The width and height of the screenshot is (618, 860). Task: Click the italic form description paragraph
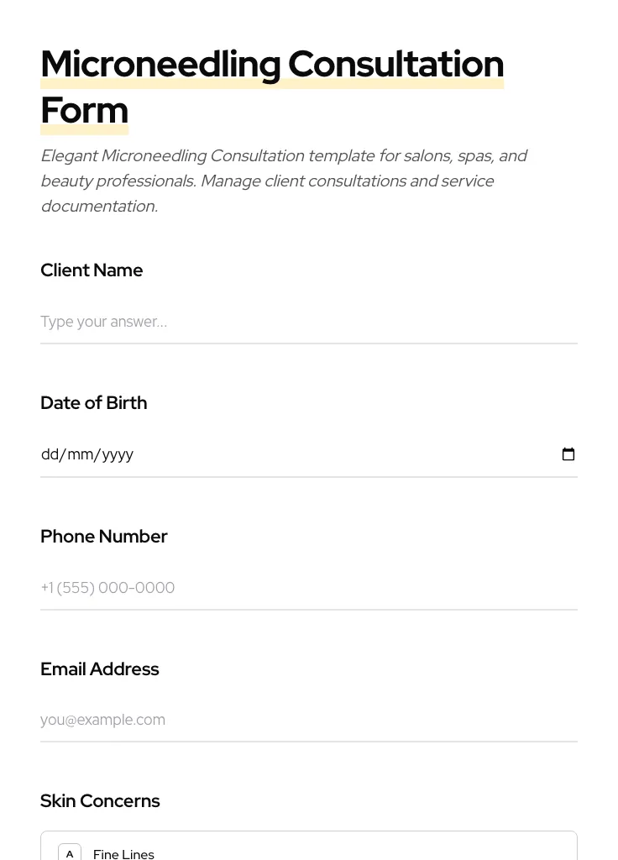(x=283, y=181)
